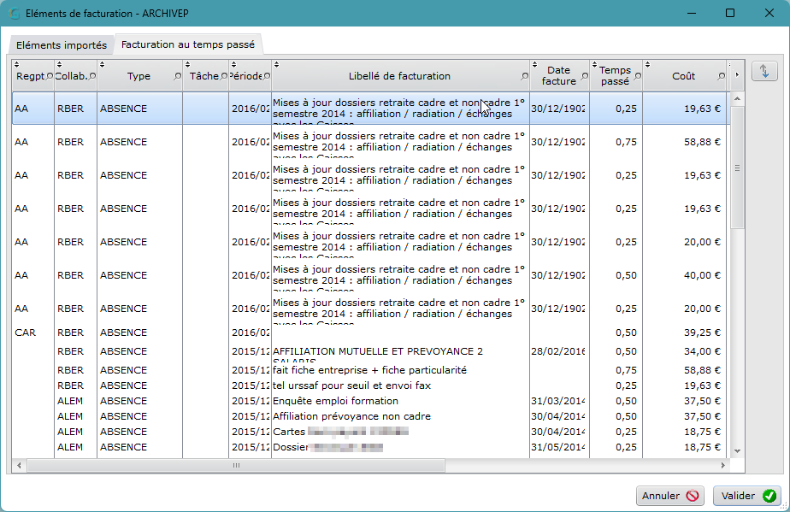Click sort arrows in Type column header
790x512 pixels.
tap(103, 64)
